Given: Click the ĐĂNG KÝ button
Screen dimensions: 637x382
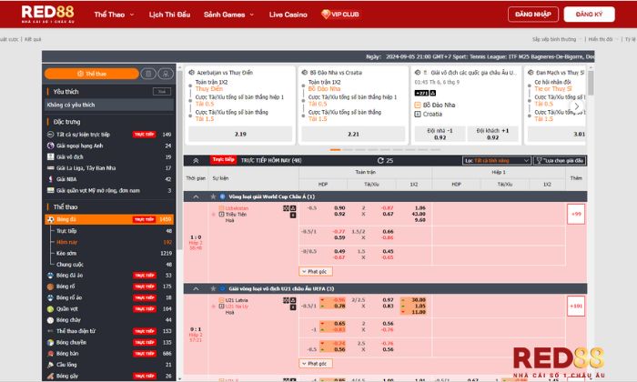Looking at the screenshot, I should tap(589, 15).
